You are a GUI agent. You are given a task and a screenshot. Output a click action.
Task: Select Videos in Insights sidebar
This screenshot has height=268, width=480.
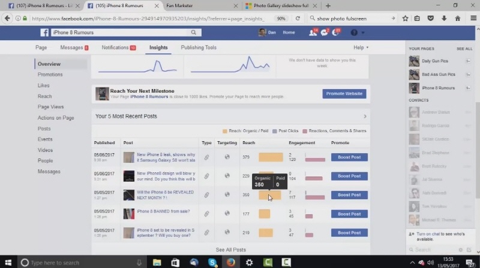(45, 150)
